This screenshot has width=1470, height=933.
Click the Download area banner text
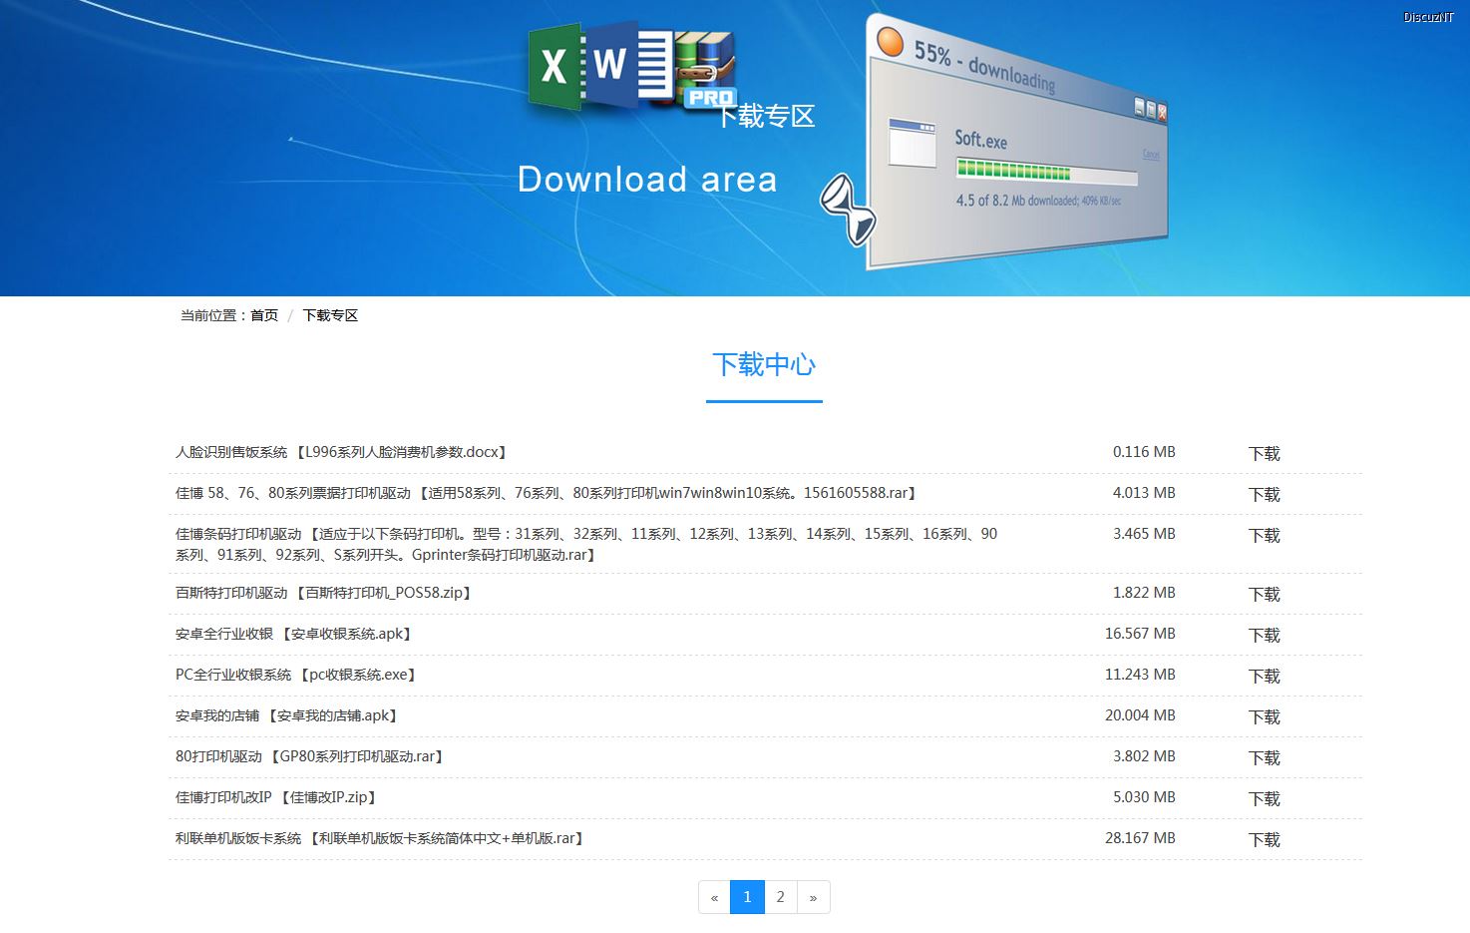[647, 180]
